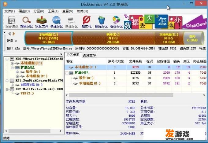Select the 6.0GB free space segment
208x143 pixels.
[192, 38]
